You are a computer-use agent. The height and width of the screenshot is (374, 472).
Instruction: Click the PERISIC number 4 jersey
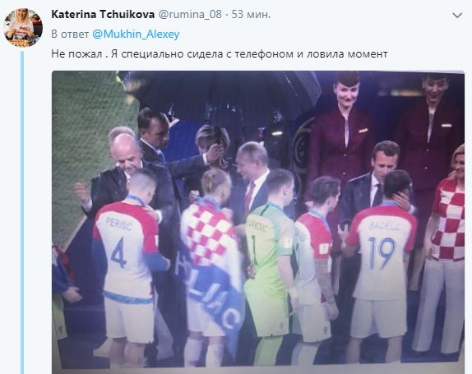pos(126,247)
